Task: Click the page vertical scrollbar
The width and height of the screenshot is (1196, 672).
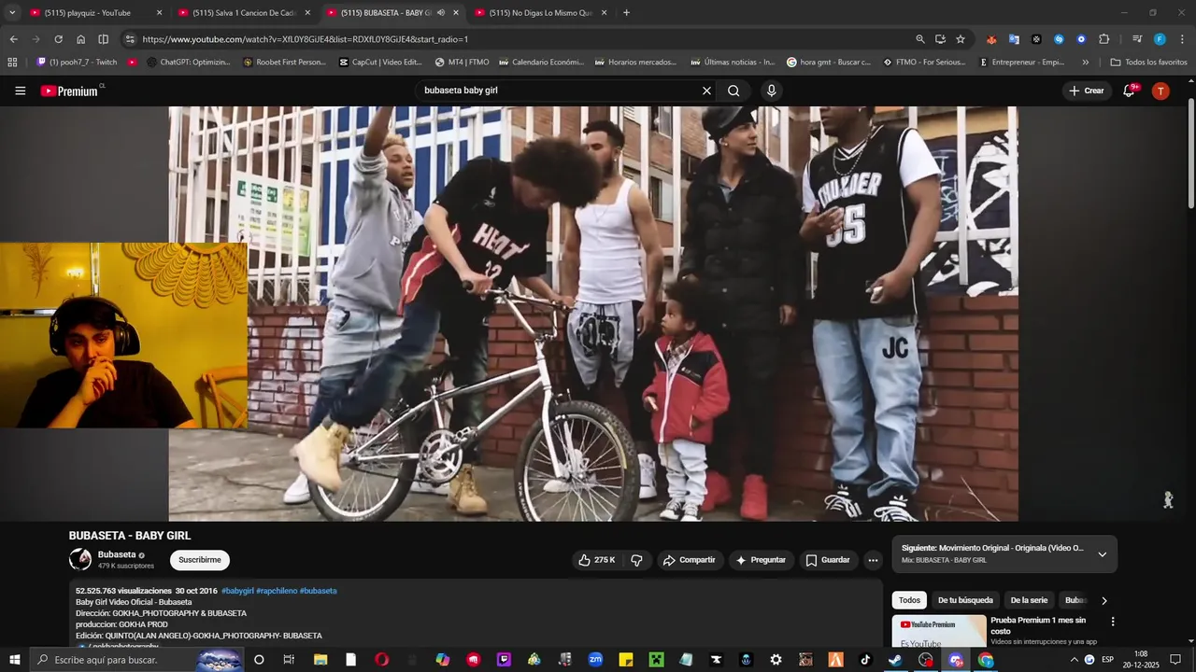Action: tap(1190, 154)
